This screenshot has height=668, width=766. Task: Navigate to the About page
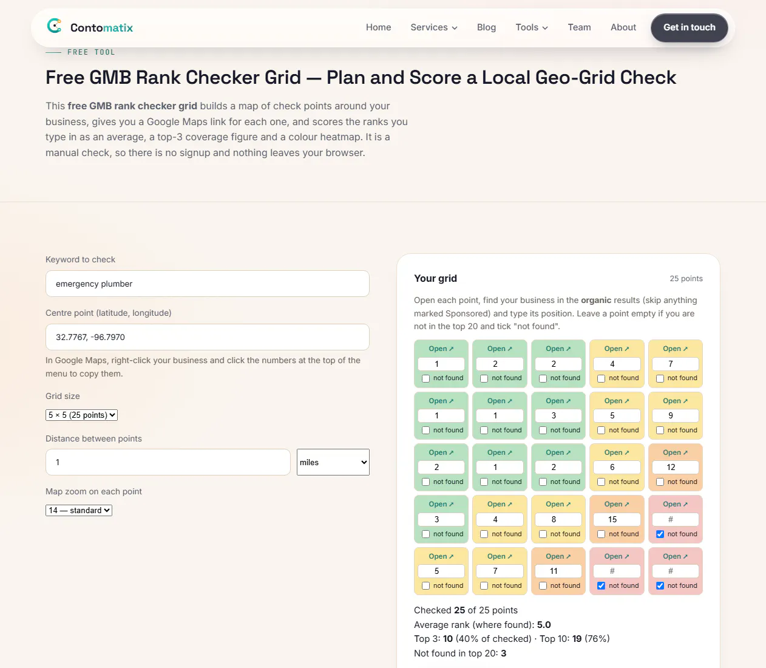[x=623, y=27]
